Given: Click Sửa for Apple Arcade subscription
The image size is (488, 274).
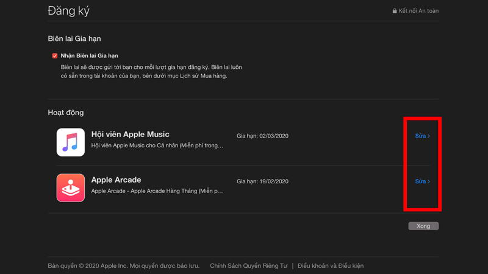Looking at the screenshot, I should pyautogui.click(x=420, y=182).
